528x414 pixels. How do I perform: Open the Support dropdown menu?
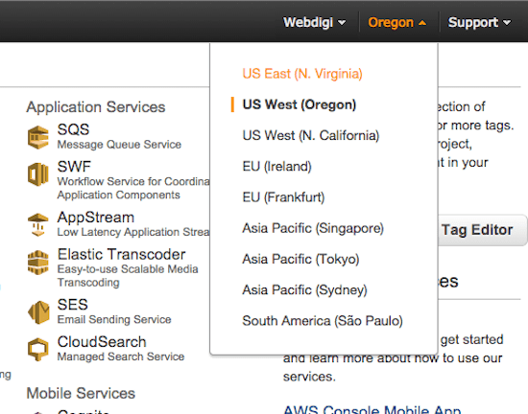point(479,22)
